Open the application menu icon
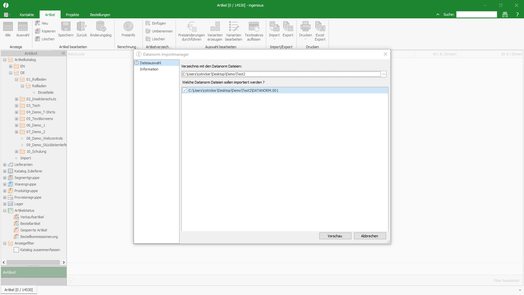This screenshot has height=295, width=524. [x=7, y=15]
